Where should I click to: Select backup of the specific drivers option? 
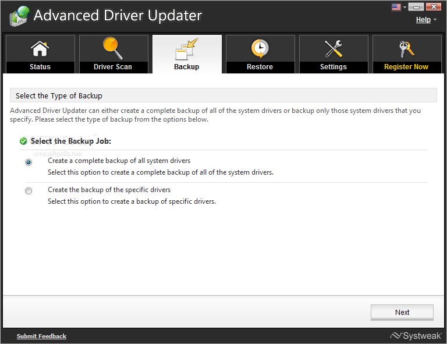click(x=29, y=191)
